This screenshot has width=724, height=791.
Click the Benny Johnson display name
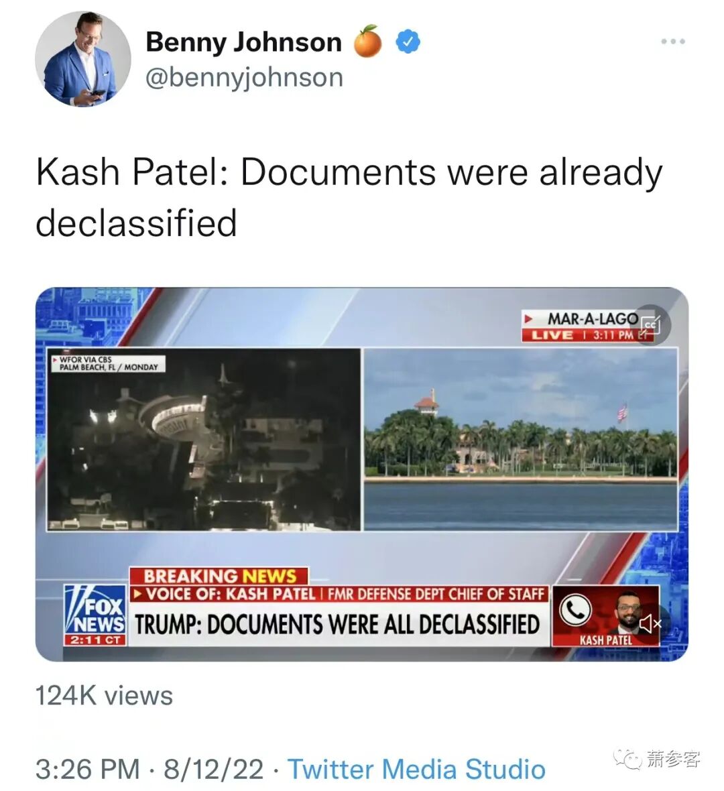[x=244, y=42]
